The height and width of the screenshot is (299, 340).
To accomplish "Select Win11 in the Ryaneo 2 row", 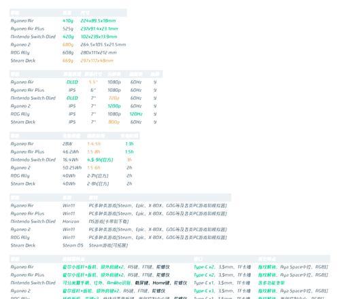I will [69, 230].
